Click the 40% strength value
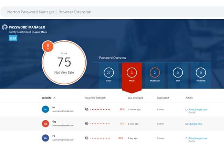The image size is (224, 164). [x=121, y=138]
